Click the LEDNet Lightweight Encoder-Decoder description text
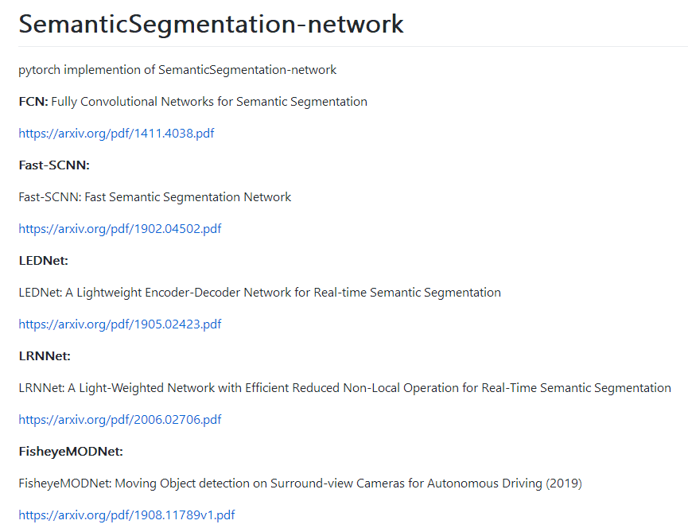The height and width of the screenshot is (532, 688). point(260,293)
